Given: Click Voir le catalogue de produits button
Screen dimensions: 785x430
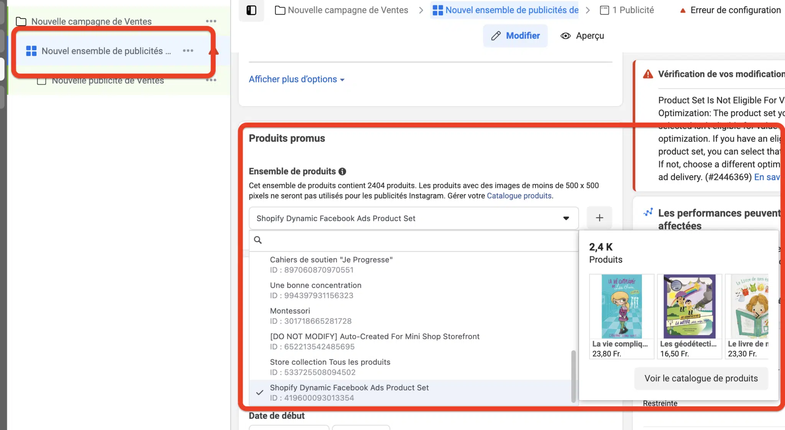Looking at the screenshot, I should pyautogui.click(x=701, y=378).
